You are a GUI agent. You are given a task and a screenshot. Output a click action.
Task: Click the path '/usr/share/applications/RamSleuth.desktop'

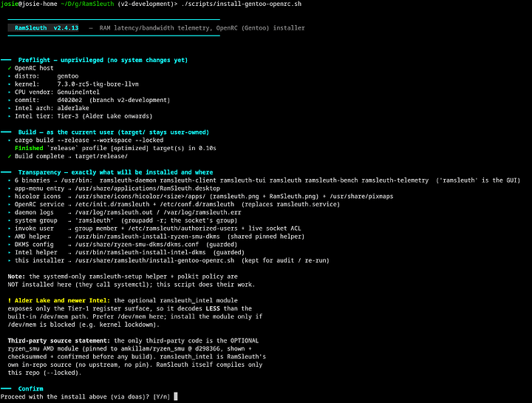click(x=148, y=189)
